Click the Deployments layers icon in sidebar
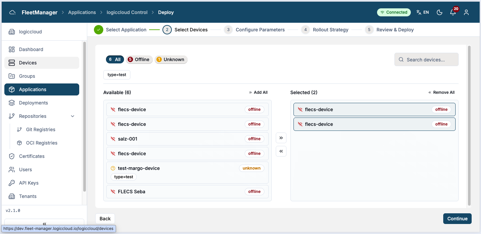The image size is (481, 234). pos(12,103)
